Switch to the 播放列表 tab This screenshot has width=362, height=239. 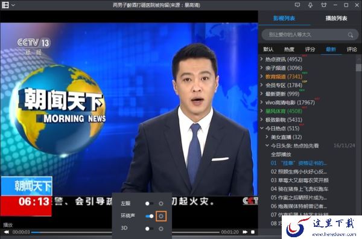(x=336, y=18)
